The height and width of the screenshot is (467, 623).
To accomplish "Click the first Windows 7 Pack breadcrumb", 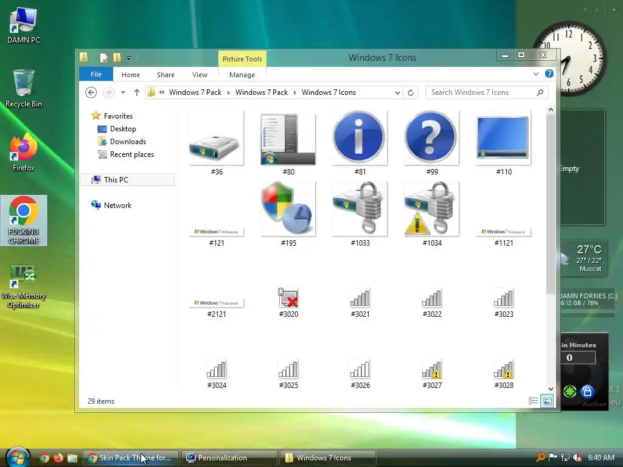I will (x=195, y=92).
